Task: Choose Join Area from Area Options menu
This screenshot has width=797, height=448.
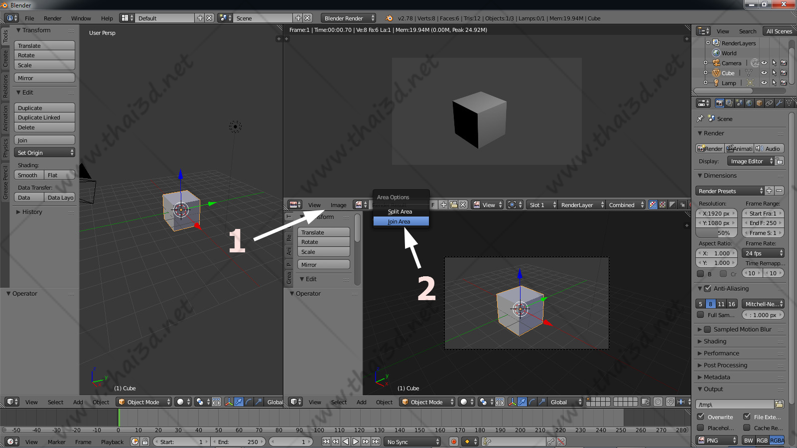Action: point(400,222)
